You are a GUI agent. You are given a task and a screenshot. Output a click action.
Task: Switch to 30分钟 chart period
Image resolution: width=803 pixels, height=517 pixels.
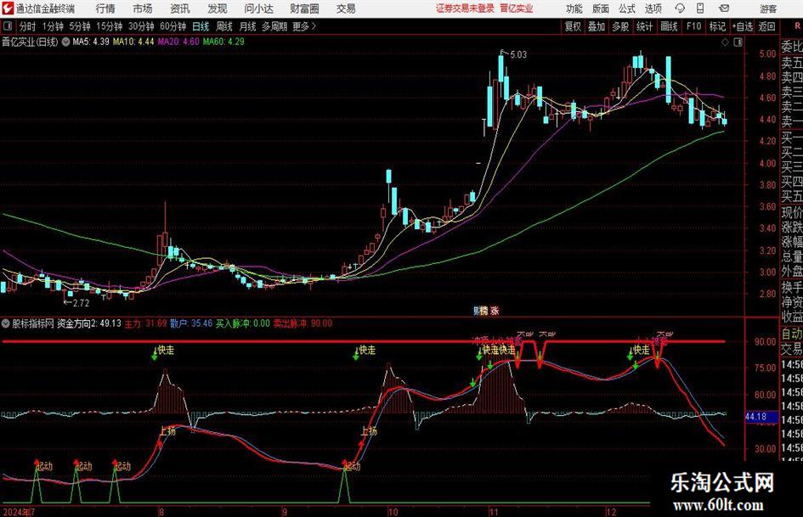tap(141, 26)
